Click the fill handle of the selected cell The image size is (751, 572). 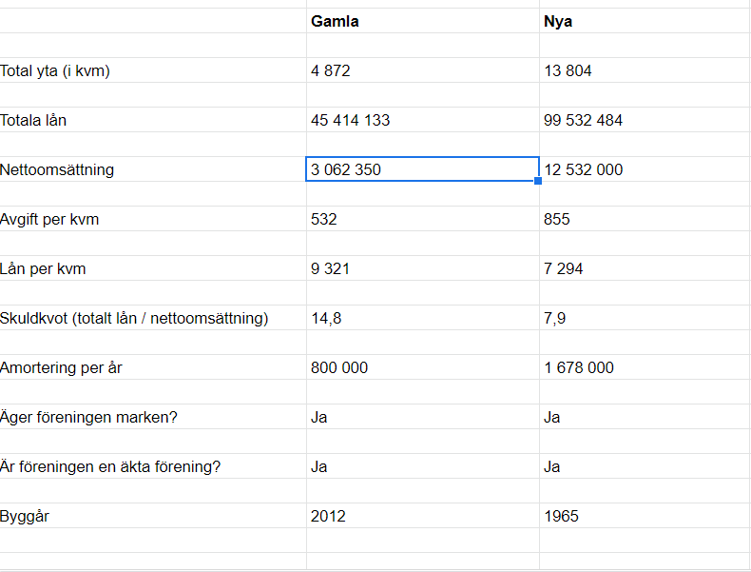pos(538,181)
